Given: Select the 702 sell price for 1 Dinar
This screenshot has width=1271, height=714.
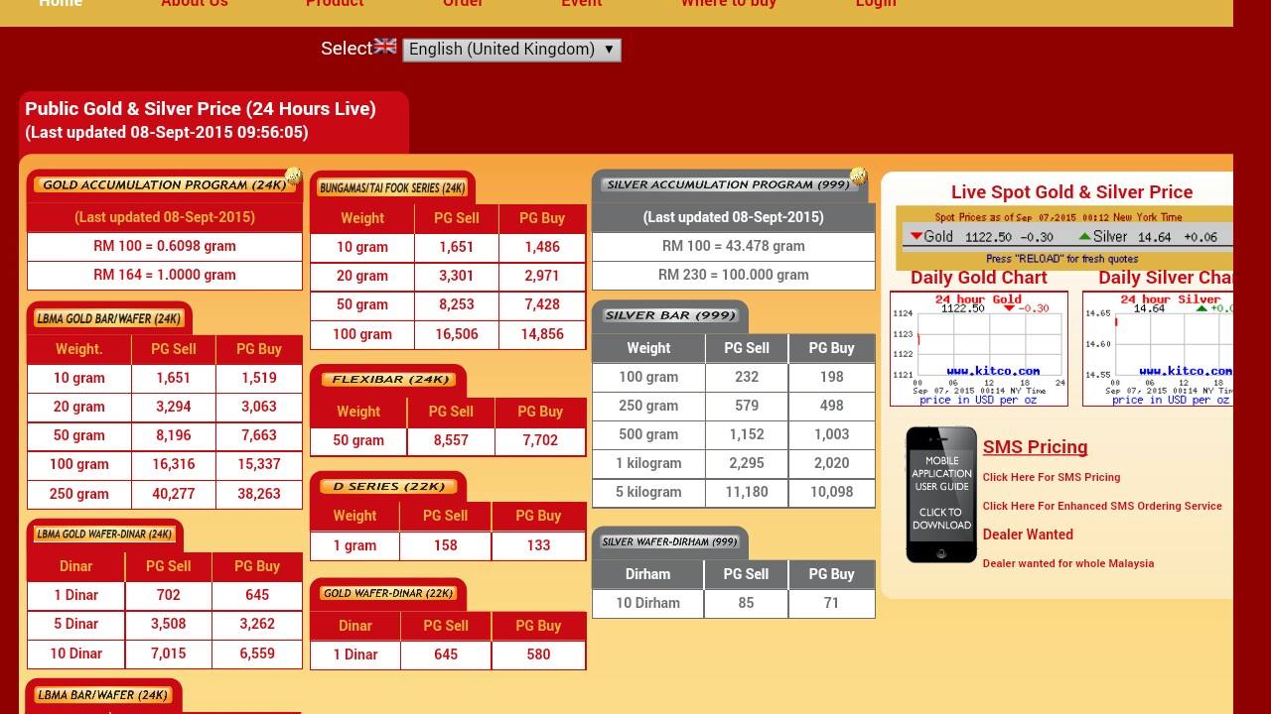Looking at the screenshot, I should click(169, 595).
